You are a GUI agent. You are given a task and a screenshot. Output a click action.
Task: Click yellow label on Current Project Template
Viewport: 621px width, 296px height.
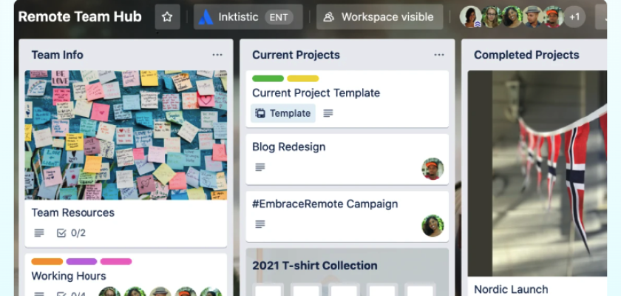coord(302,78)
